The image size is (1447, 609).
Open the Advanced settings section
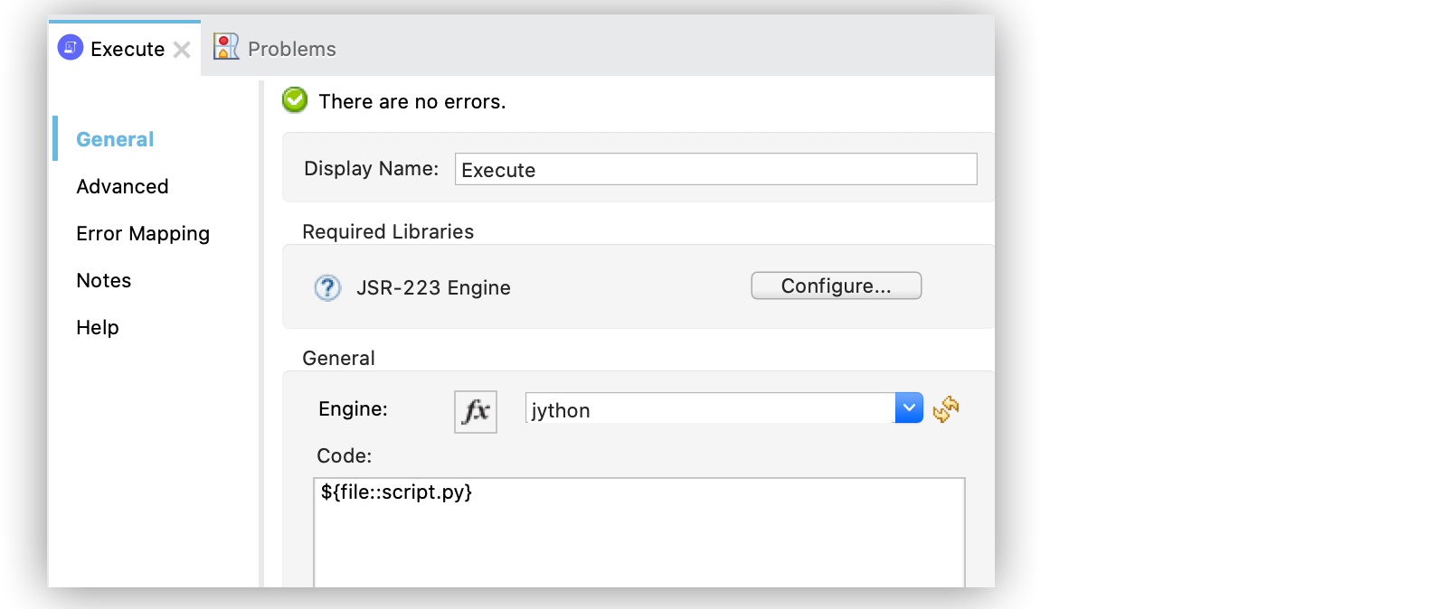[122, 186]
